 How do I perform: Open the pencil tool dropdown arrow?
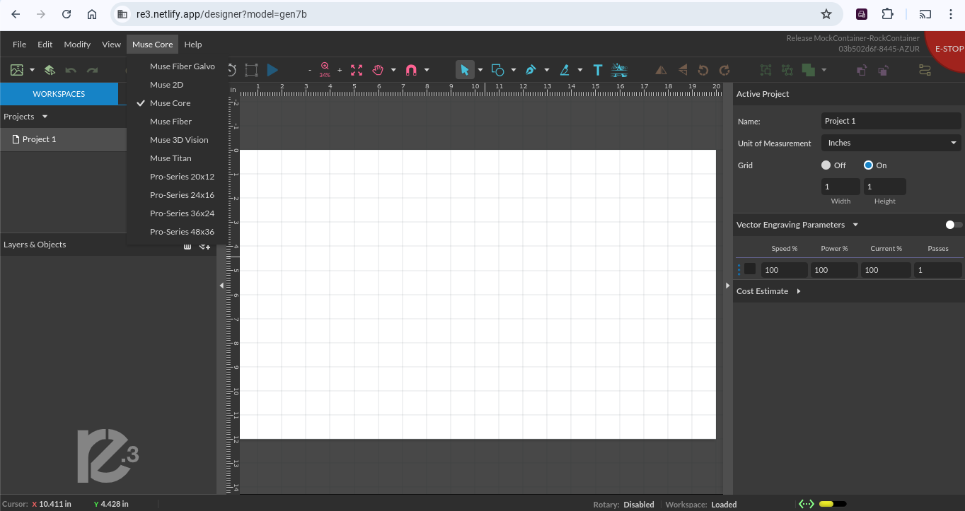point(580,70)
